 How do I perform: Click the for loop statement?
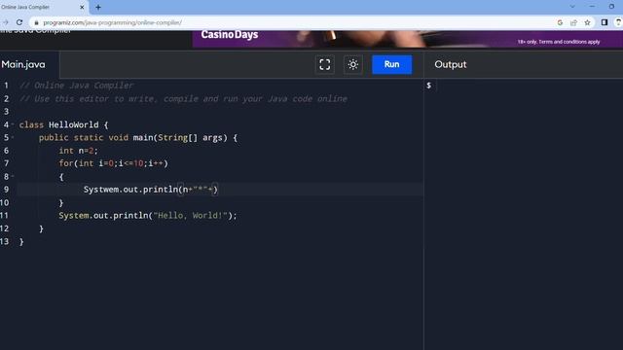[x=114, y=163]
